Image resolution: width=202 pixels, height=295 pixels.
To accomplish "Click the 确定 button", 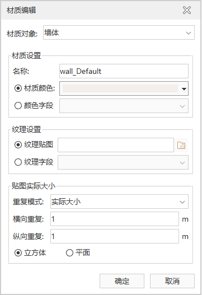I will 122,281.
